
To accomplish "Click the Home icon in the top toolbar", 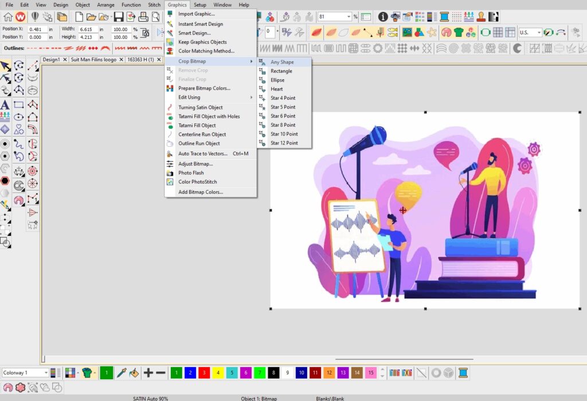I will [x=7, y=17].
